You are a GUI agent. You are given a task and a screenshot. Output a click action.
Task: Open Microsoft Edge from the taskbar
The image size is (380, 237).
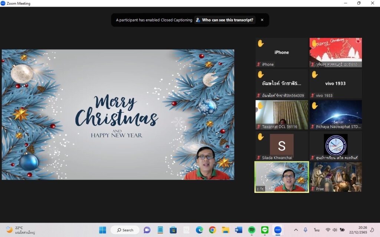click(199, 230)
